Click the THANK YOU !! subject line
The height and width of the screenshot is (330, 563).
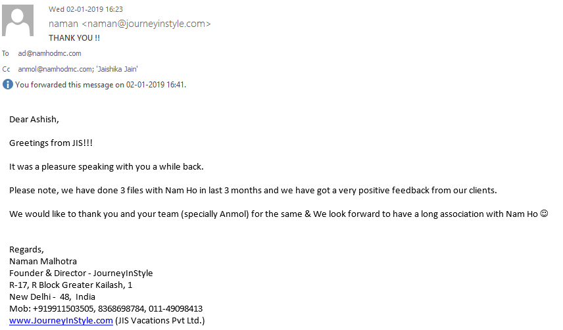click(74, 38)
